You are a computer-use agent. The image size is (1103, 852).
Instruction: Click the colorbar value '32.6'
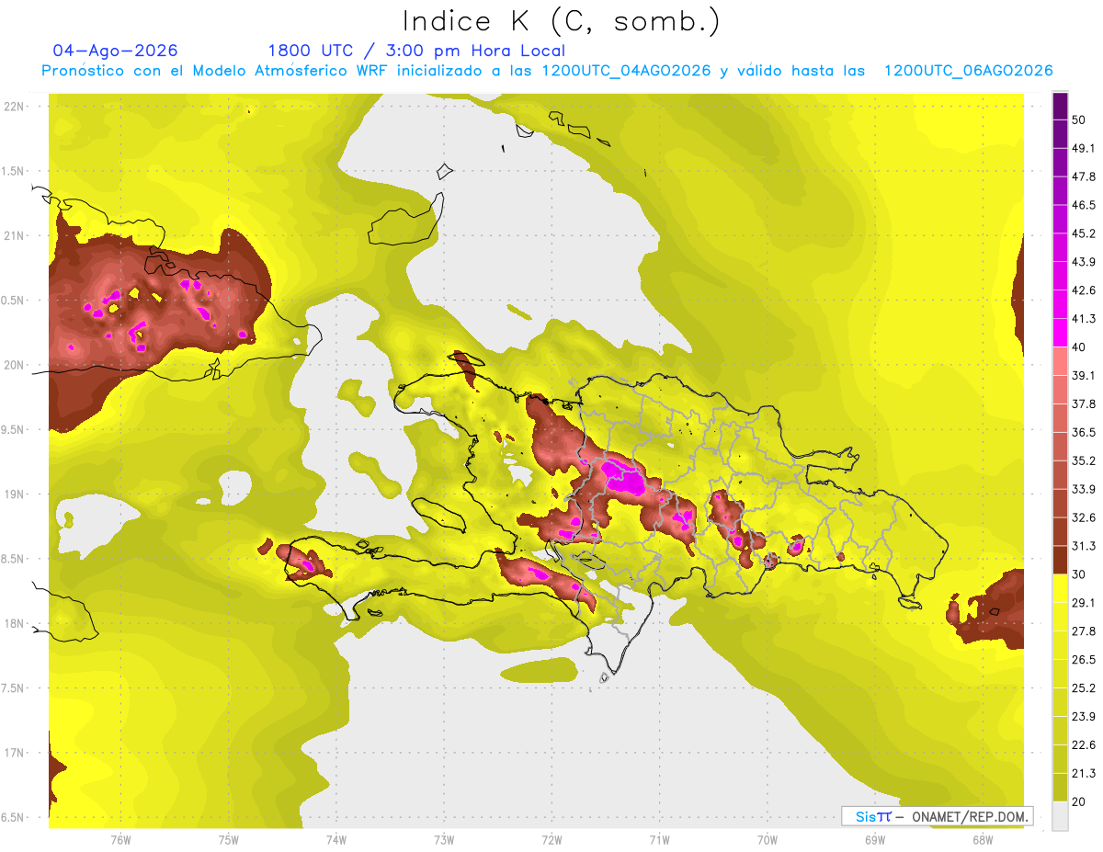coord(1084,517)
